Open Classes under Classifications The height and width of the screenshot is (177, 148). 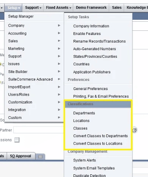(80, 128)
